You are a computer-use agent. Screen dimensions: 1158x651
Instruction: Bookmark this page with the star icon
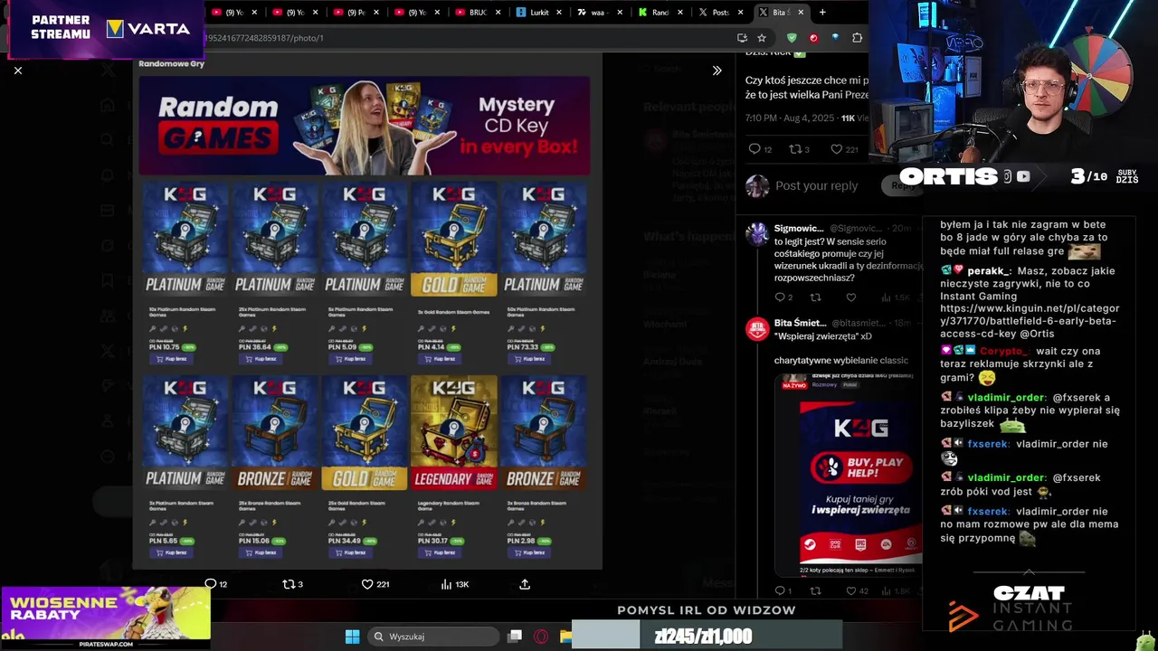click(x=762, y=38)
